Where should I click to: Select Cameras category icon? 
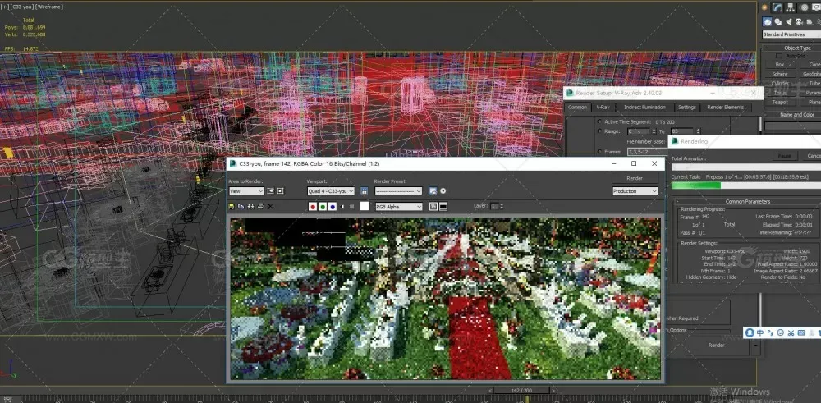coord(800,22)
